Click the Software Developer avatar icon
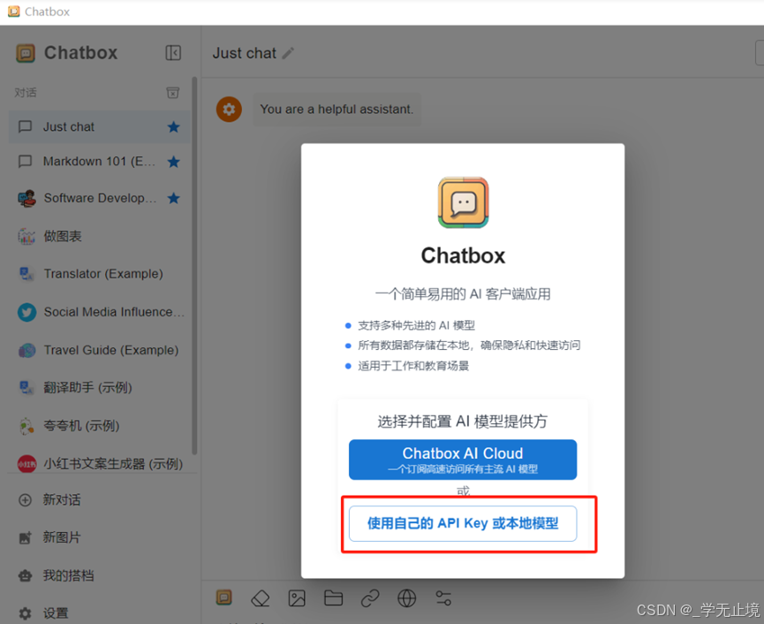This screenshot has width=764, height=624. click(26, 198)
